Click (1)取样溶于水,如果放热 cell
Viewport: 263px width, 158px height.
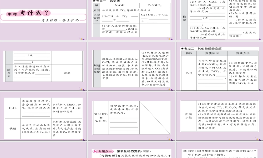coord(243,73)
